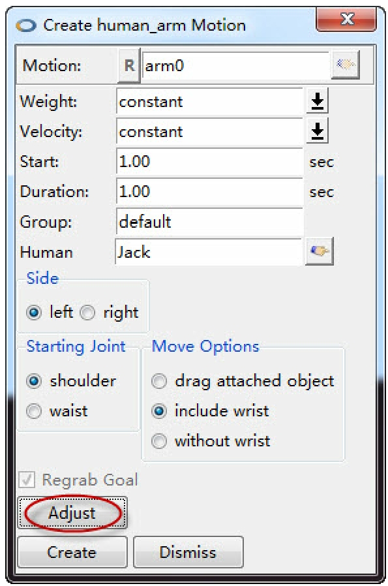Toggle the Regrab Goal checkbox

click(27, 480)
